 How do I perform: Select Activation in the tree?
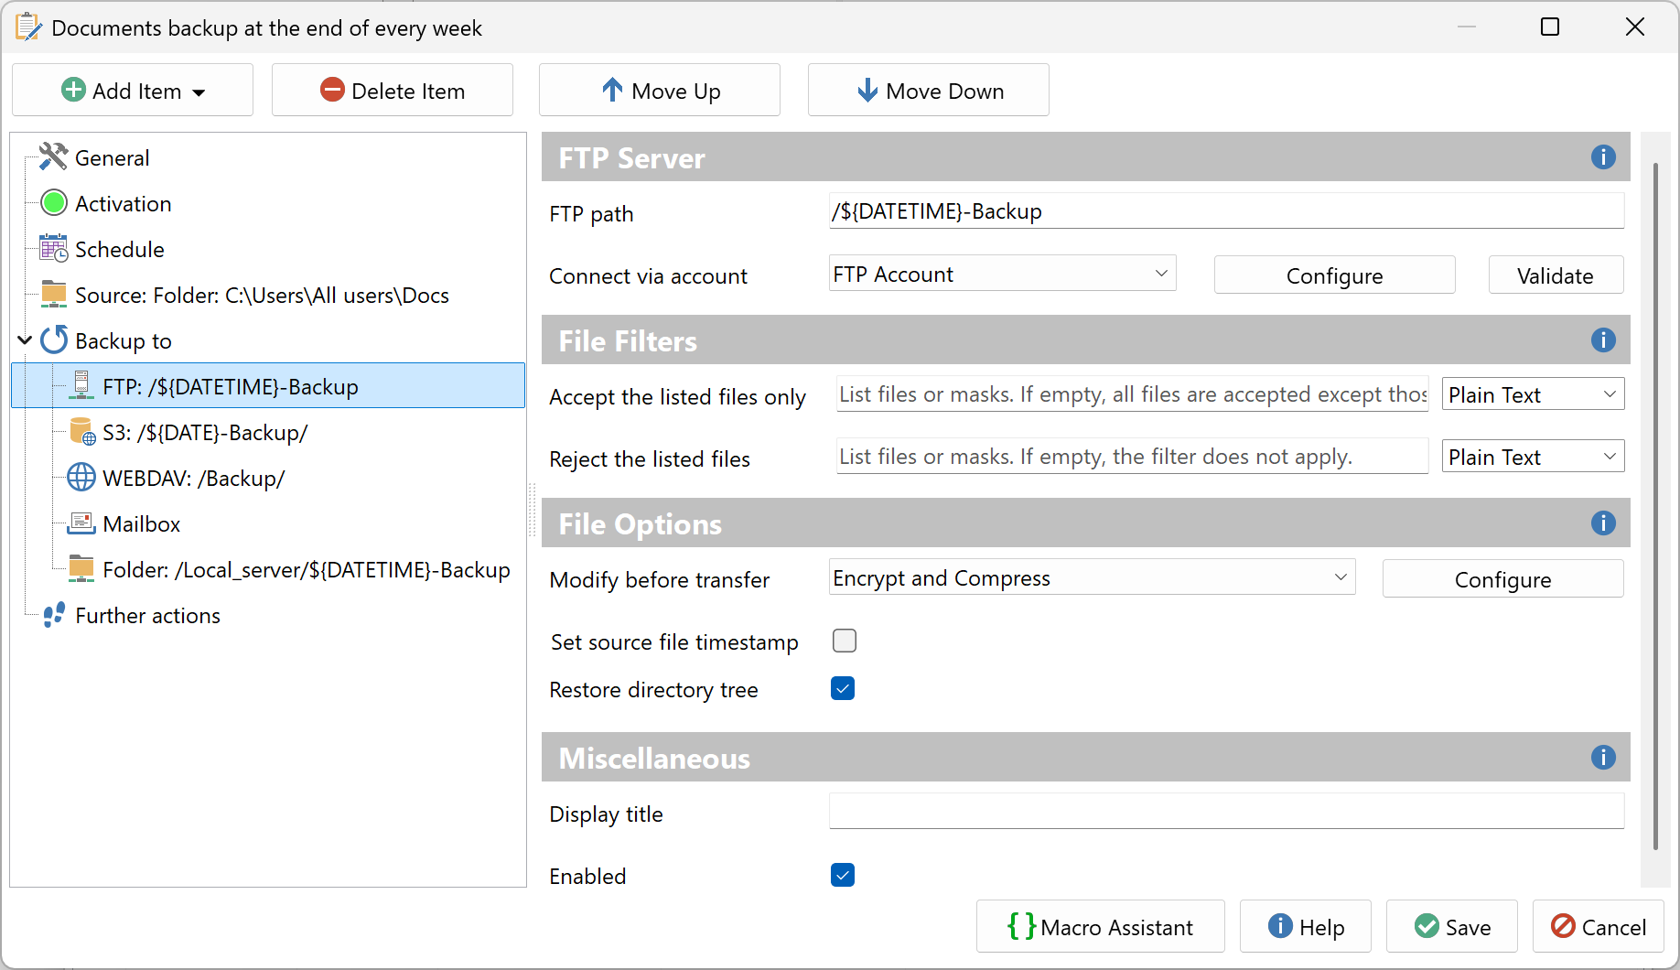pos(123,203)
